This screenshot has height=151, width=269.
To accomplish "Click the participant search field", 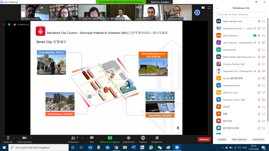I will (x=241, y=14).
